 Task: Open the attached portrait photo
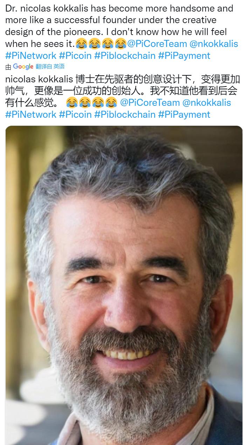pyautogui.click(x=124, y=285)
